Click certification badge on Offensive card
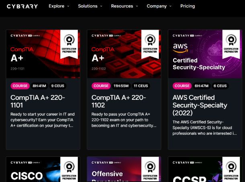The width and height of the screenshot is (245, 182). pyautogui.click(x=150, y=169)
